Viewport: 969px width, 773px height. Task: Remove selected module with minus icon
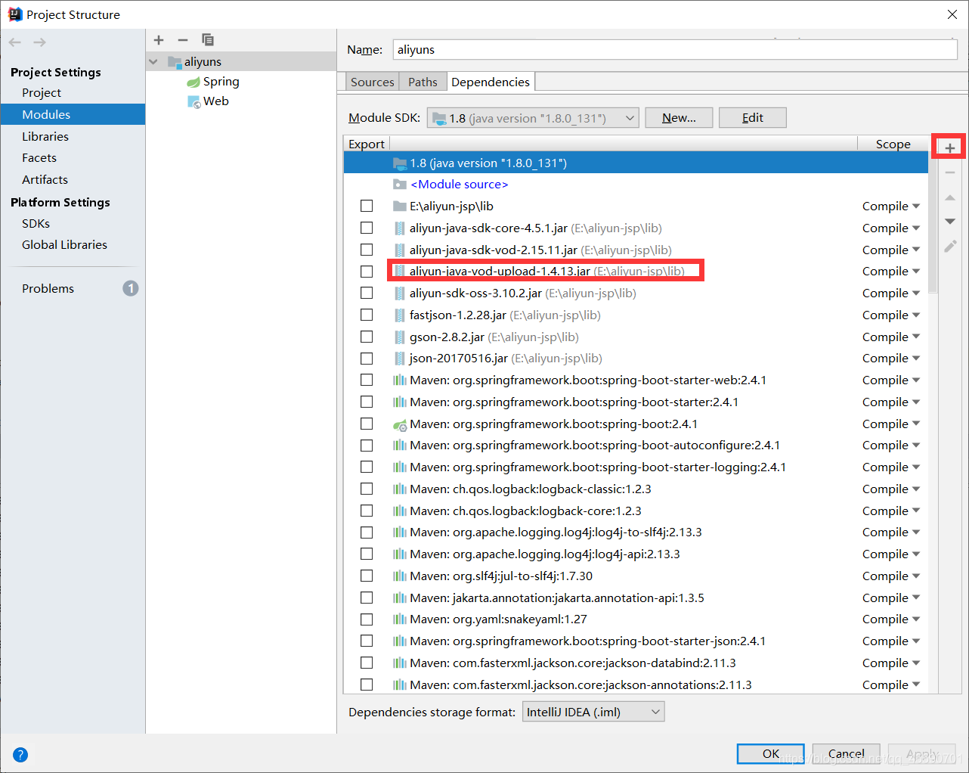click(183, 40)
